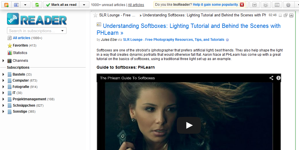This screenshot has width=299, height=150.
Task: Expand the Fotografie folder arrow
Action: (x=3, y=87)
